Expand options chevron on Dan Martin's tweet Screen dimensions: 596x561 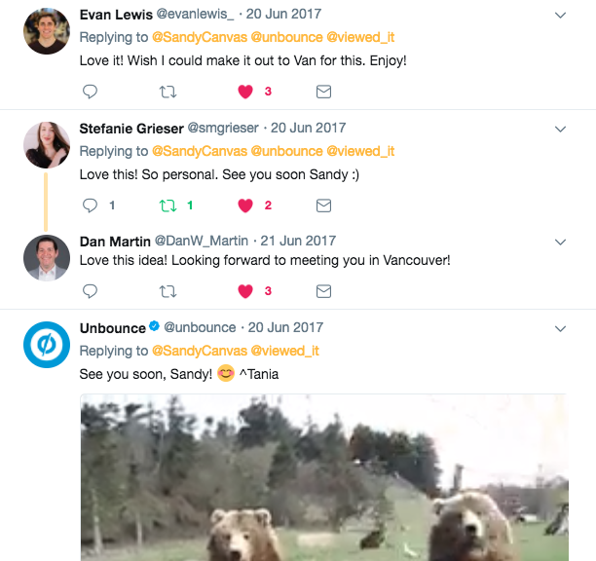(560, 242)
